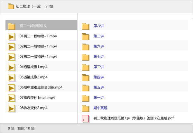Viewport: 193px width, 133px height.
Task: Click video icon for 08物态变化2.mp4
Action: tap(12, 108)
